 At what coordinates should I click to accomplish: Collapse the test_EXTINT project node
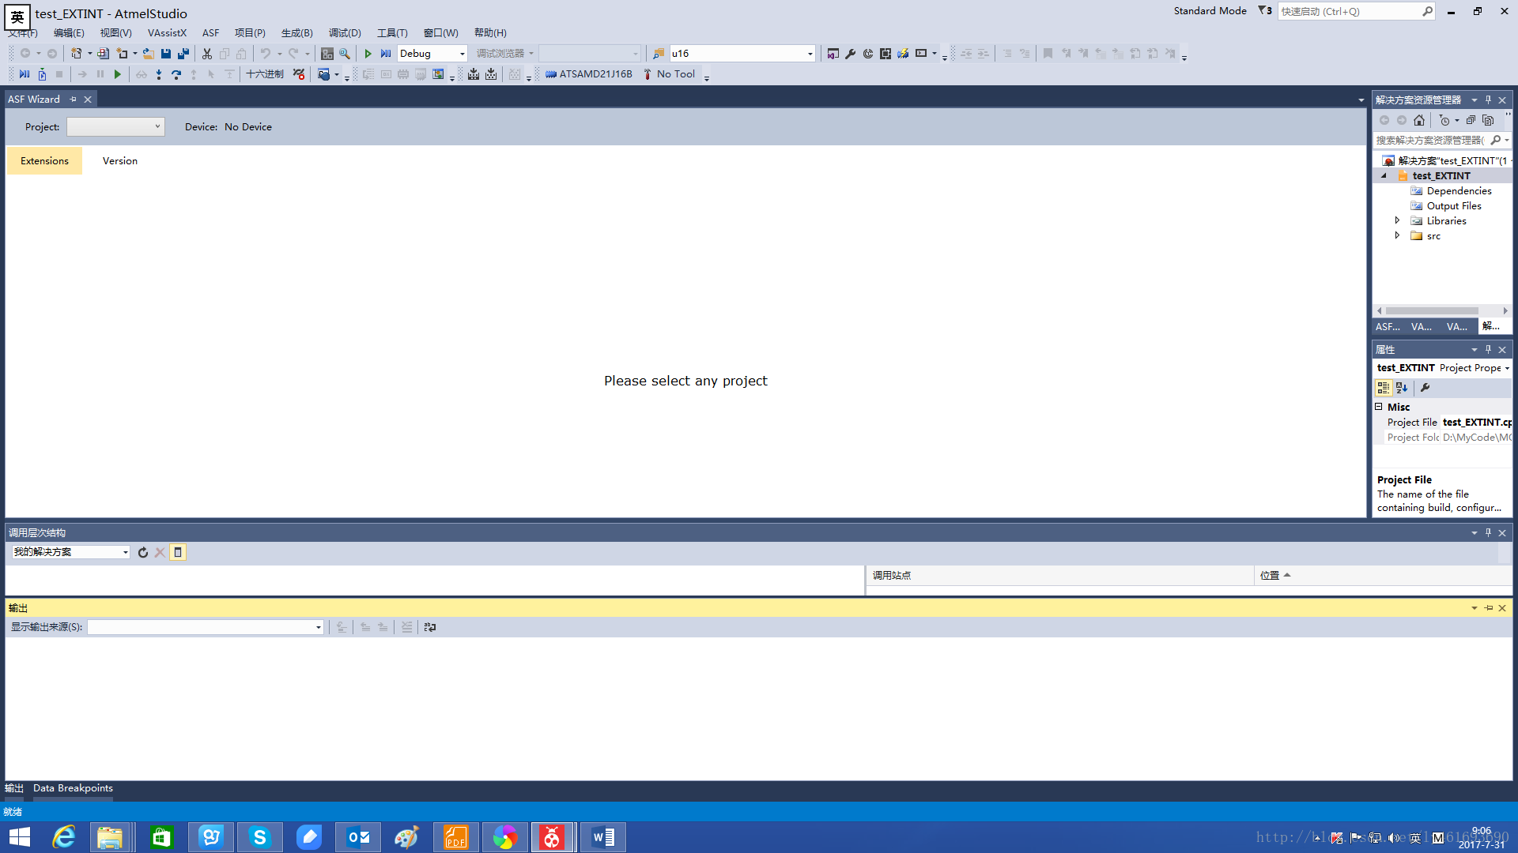click(x=1384, y=176)
